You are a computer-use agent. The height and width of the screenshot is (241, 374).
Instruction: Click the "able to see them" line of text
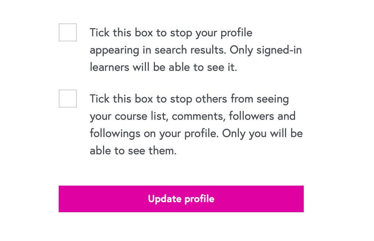coord(133,151)
